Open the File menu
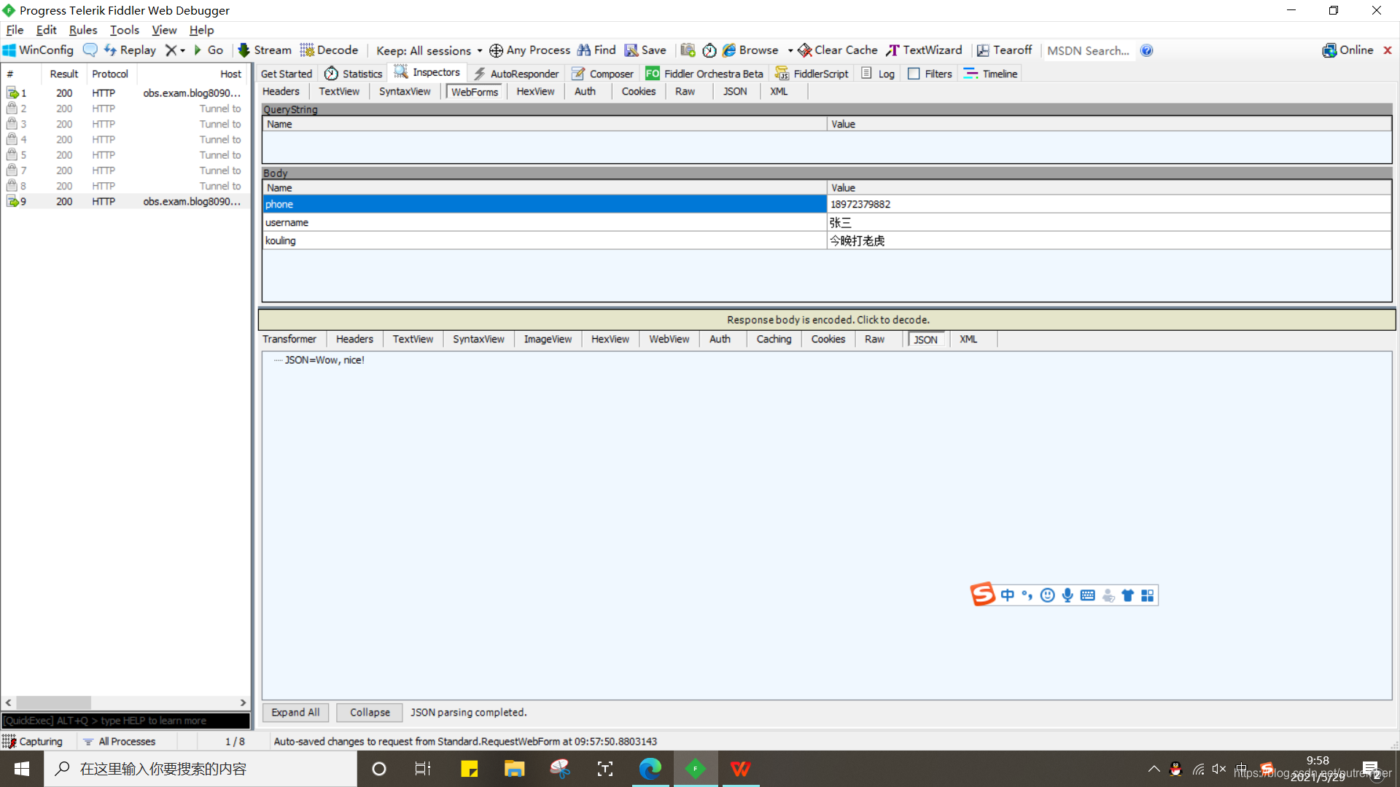The width and height of the screenshot is (1400, 787). coord(15,30)
